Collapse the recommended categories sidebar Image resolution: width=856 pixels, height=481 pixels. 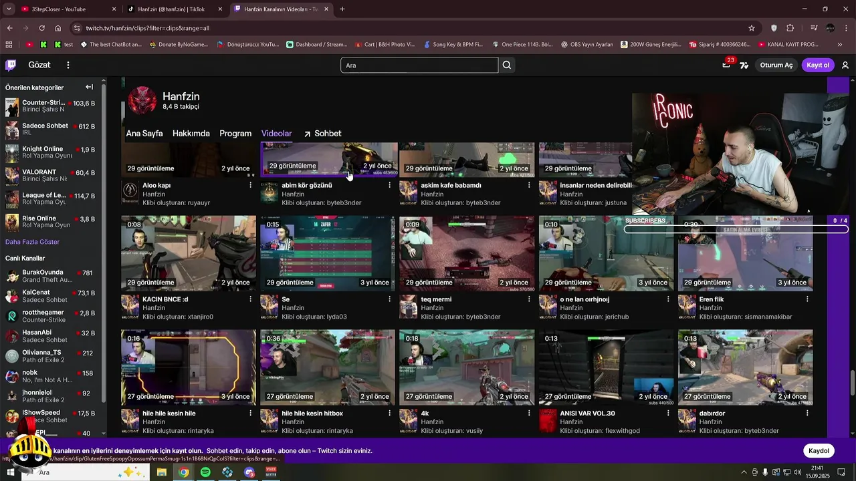coord(89,87)
